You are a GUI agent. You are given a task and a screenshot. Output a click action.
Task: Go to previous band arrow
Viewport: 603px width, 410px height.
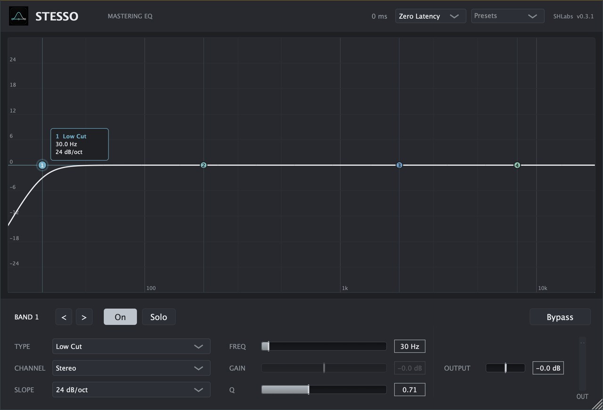[64, 317]
